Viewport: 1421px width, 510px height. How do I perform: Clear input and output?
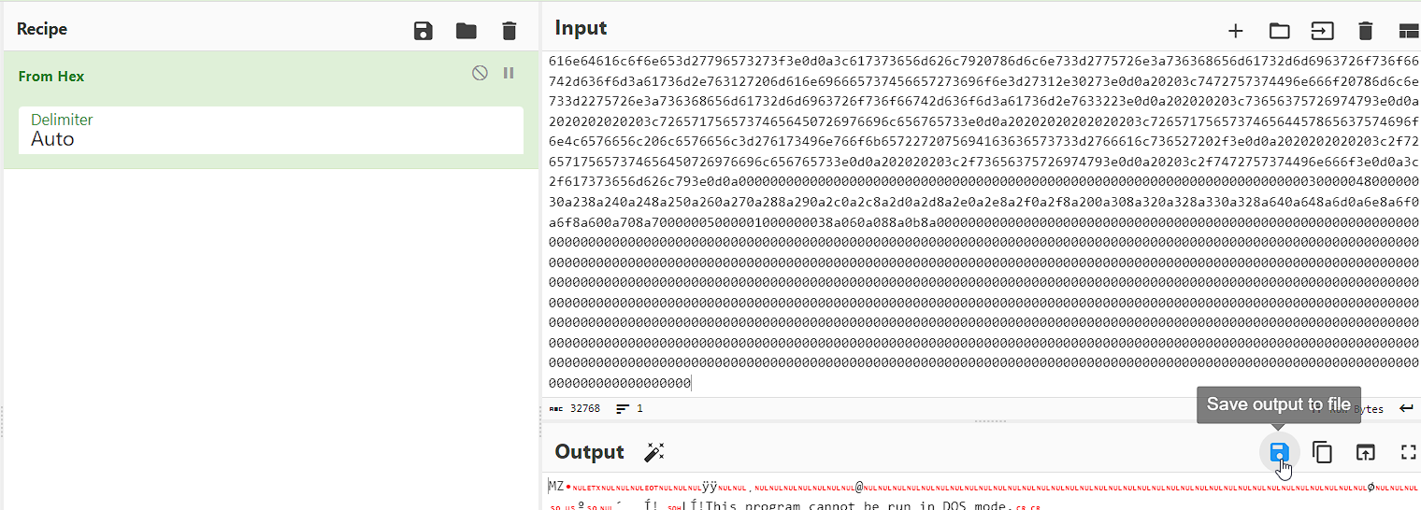coord(1365,31)
